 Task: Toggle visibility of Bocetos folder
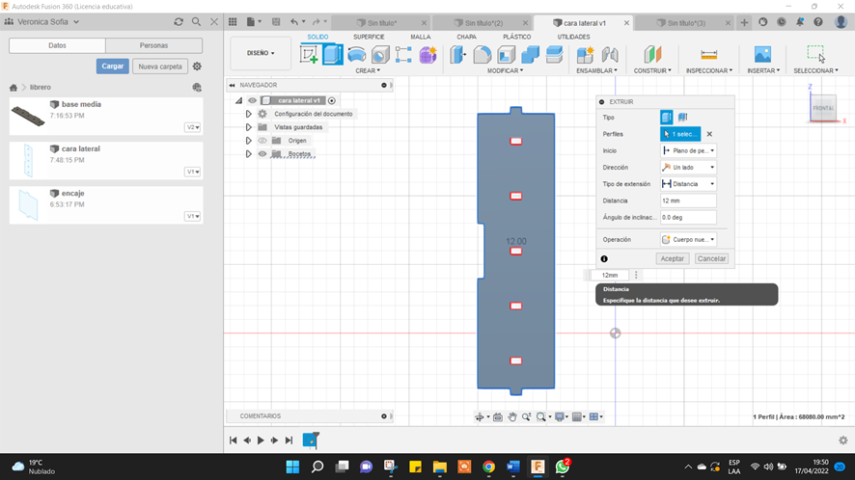[x=262, y=153]
